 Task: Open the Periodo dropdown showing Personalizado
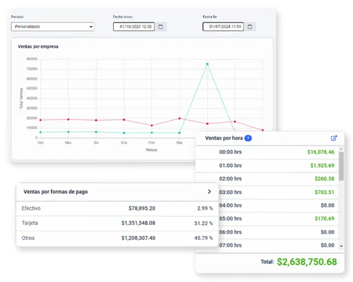53,26
